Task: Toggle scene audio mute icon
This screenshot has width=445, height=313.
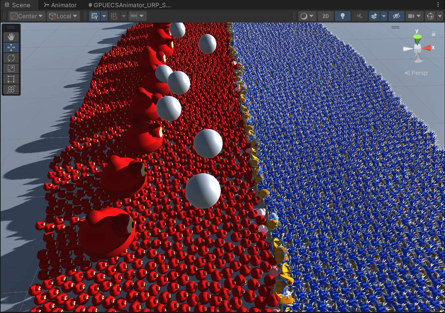Action: tap(360, 16)
